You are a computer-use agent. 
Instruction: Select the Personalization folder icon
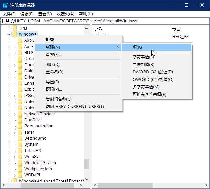click(x=20, y=126)
